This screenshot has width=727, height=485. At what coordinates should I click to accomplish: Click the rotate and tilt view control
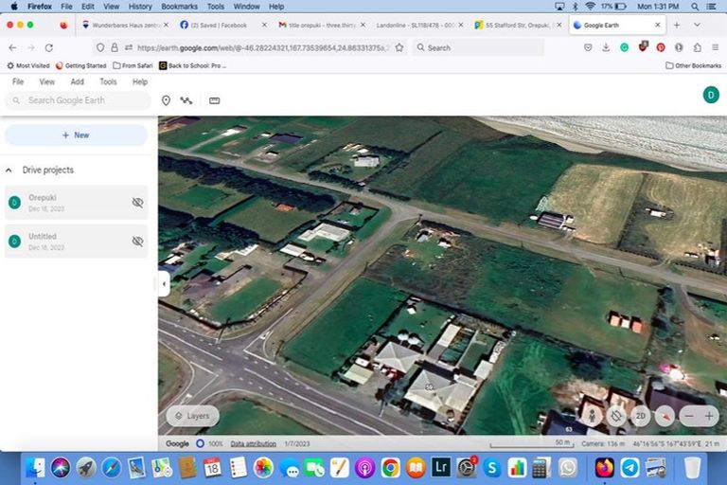pyautogui.click(x=616, y=416)
